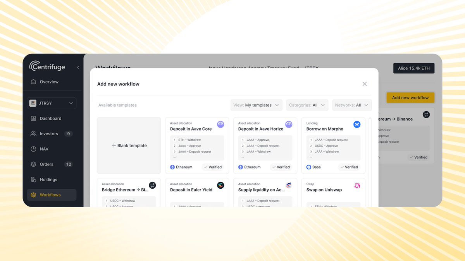Click the Centrifuge logo in sidebar

point(47,67)
